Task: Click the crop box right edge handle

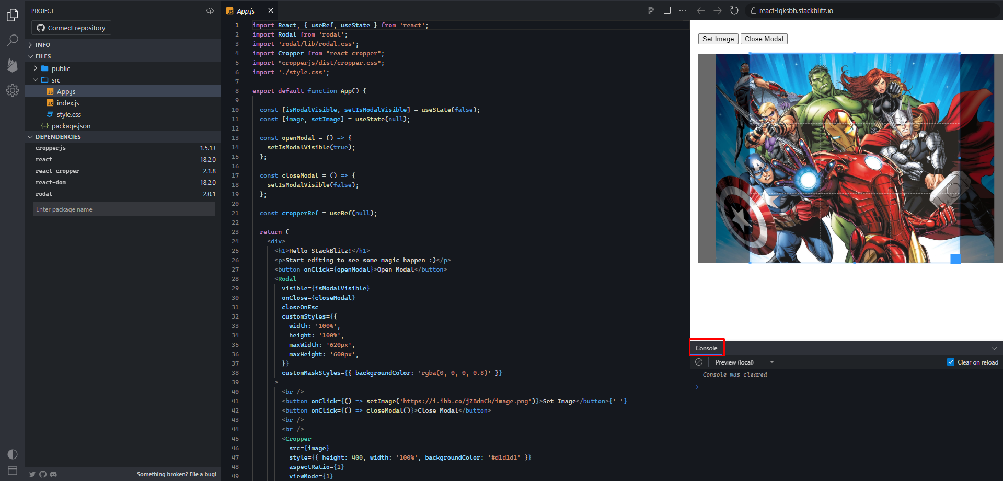Action: (960, 158)
